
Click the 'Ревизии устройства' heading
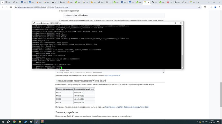[67, 112]
